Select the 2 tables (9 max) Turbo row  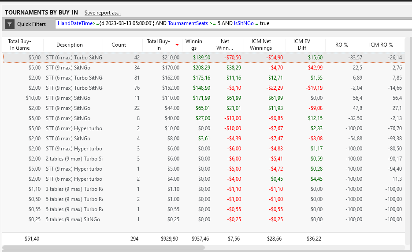tap(204, 159)
